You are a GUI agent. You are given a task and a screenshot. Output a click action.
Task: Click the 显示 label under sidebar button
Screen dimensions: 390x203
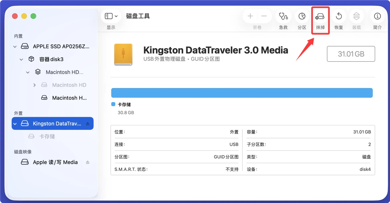[111, 27]
